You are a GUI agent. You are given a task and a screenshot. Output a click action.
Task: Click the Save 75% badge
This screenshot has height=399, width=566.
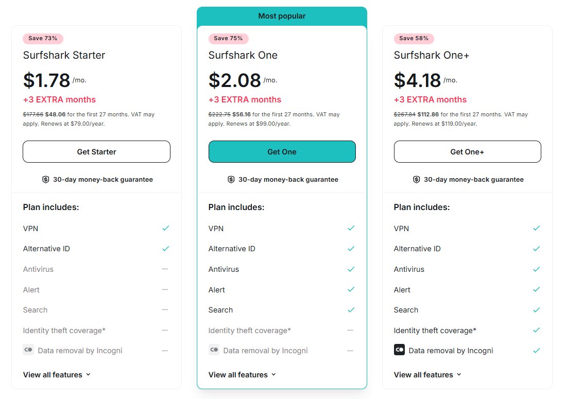click(x=228, y=38)
